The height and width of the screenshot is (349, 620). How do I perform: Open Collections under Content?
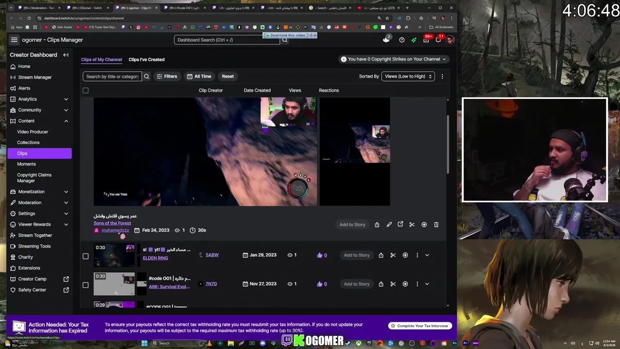(28, 143)
